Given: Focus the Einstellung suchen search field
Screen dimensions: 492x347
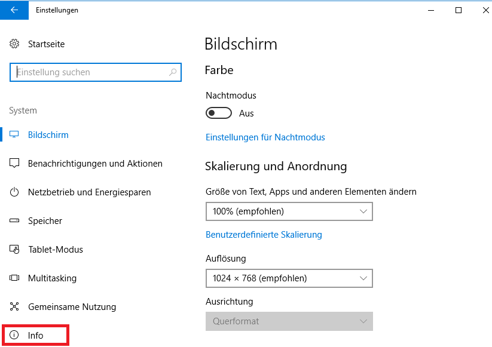Looking at the screenshot, I should click(96, 72).
